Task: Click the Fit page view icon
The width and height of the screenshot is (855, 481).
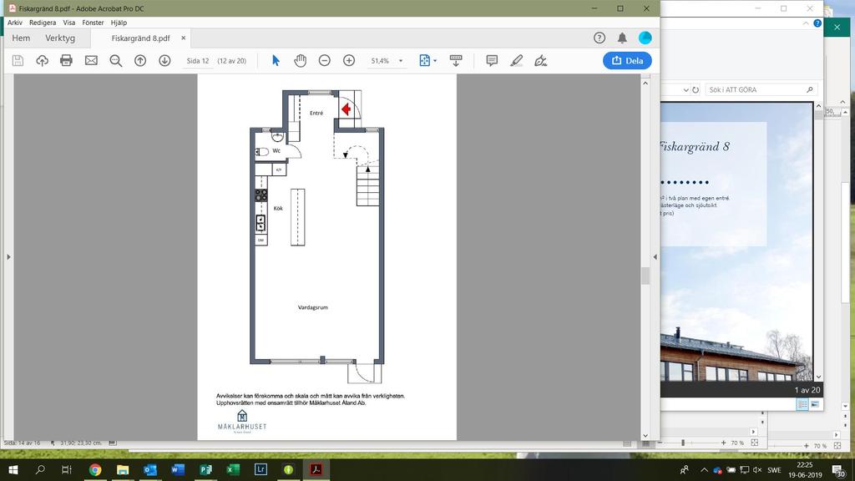Action: (x=425, y=60)
